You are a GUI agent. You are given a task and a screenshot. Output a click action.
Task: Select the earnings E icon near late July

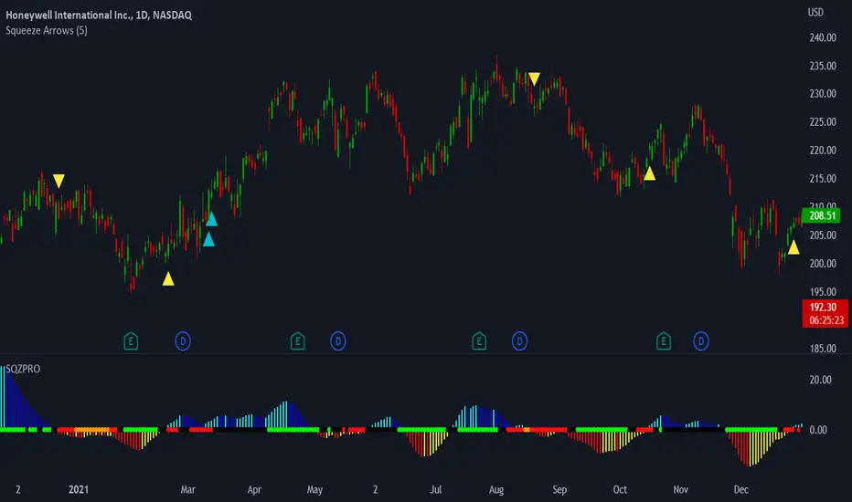point(479,340)
